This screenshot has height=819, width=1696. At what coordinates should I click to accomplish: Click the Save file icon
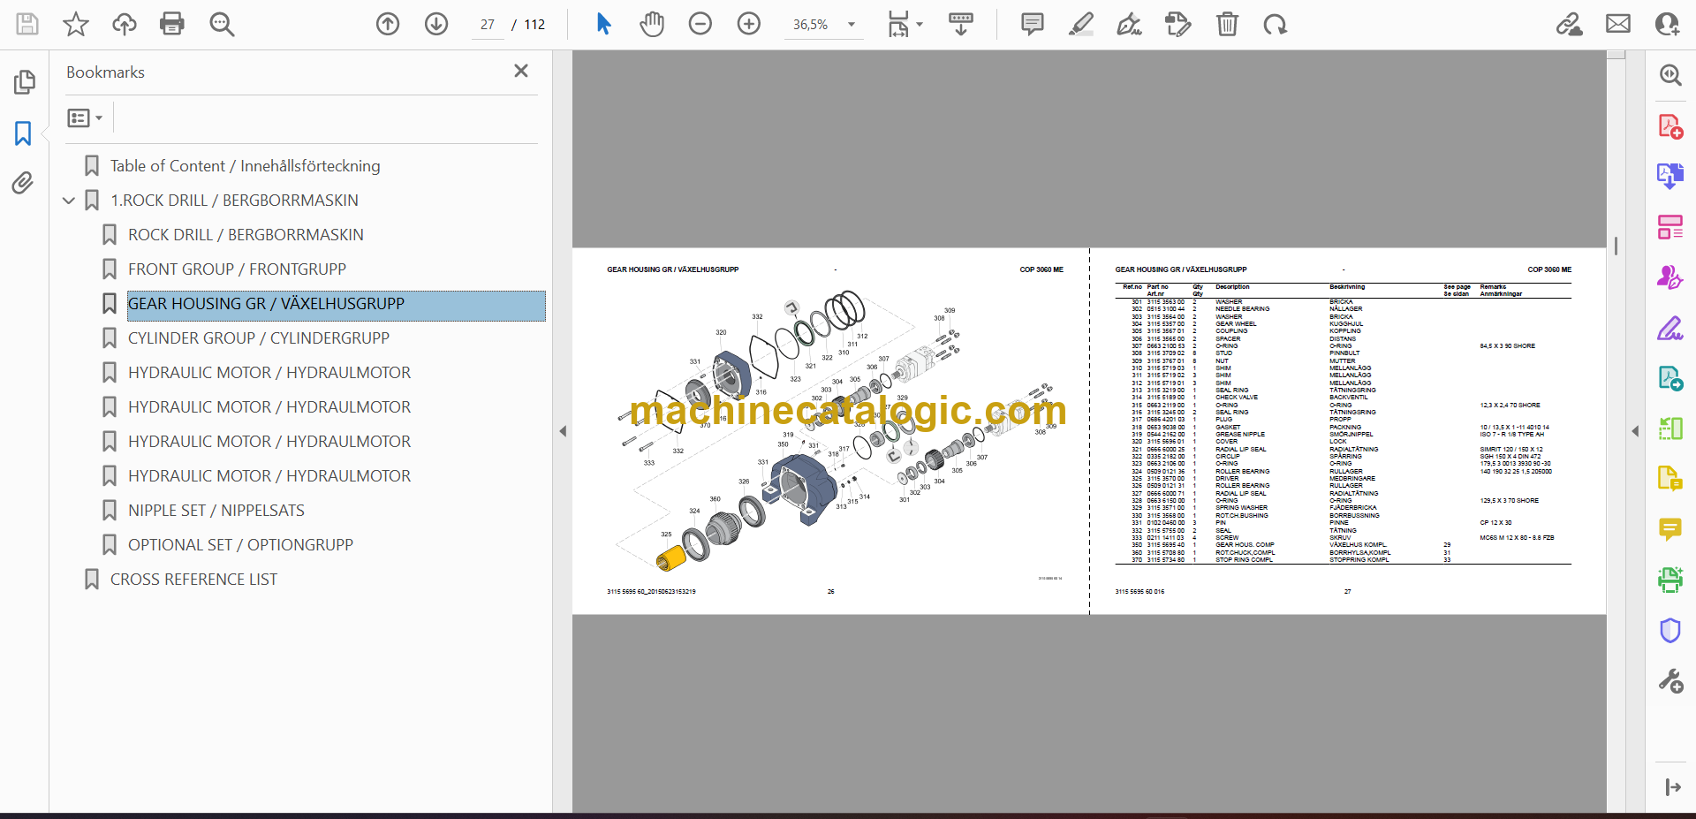click(27, 24)
